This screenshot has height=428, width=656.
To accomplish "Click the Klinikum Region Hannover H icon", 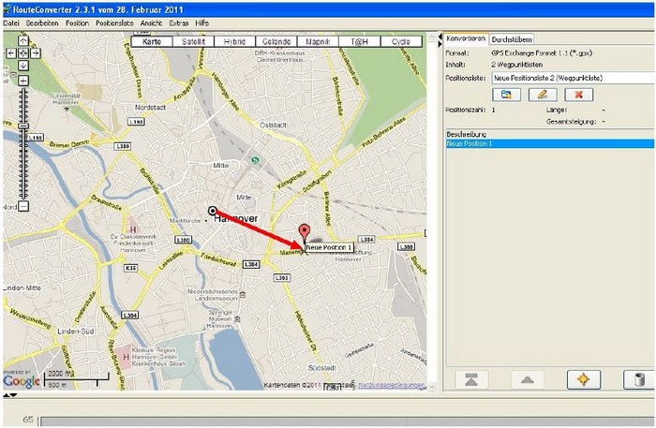I will pyautogui.click(x=126, y=357).
